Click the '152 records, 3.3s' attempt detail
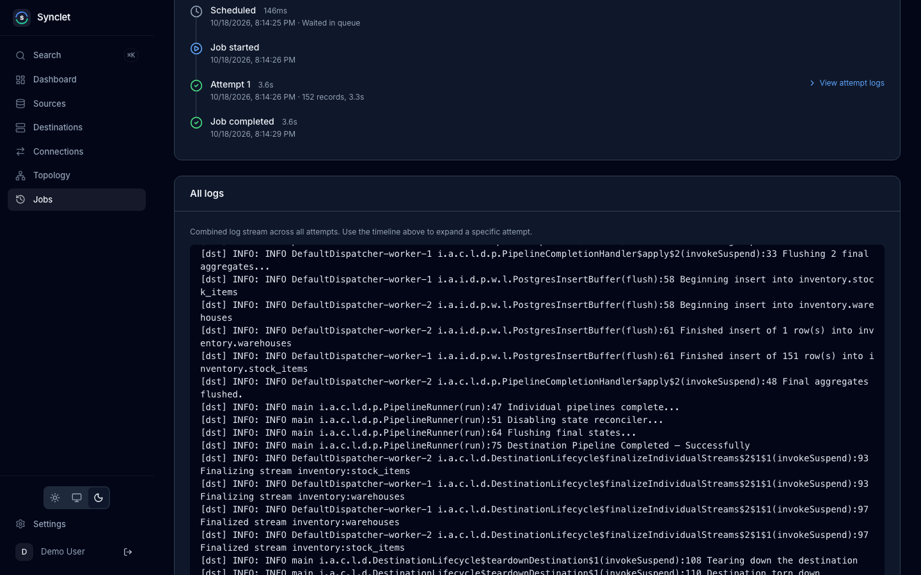The width and height of the screenshot is (921, 575). (333, 97)
